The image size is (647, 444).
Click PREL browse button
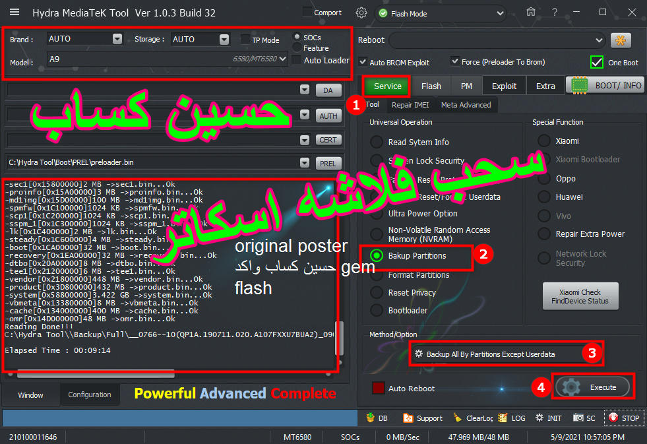click(328, 164)
